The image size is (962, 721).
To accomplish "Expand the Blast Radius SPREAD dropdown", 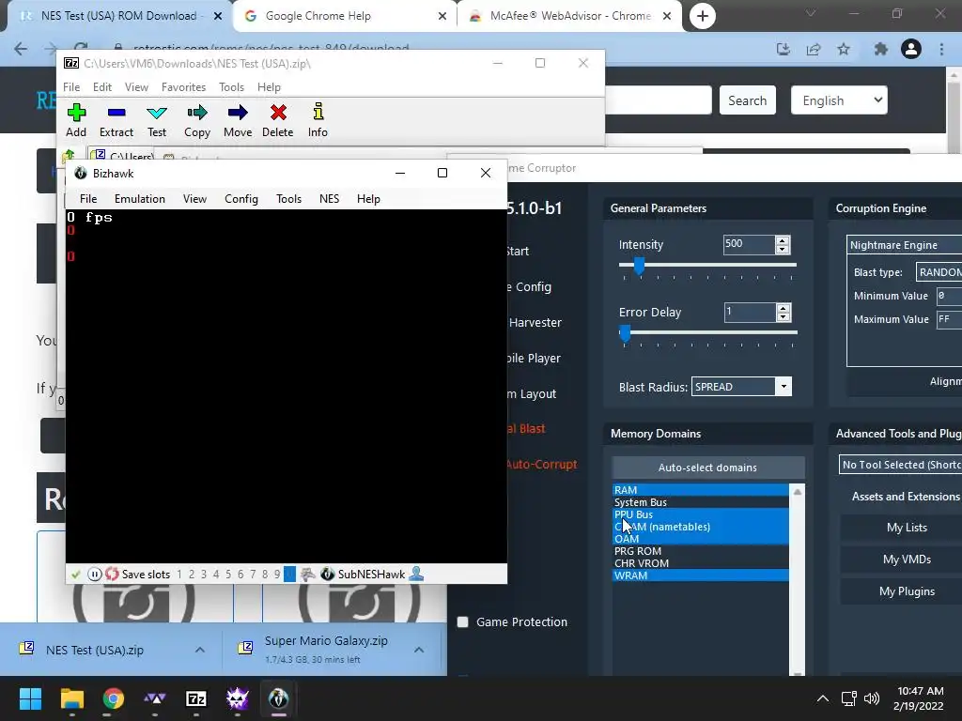I will [784, 387].
